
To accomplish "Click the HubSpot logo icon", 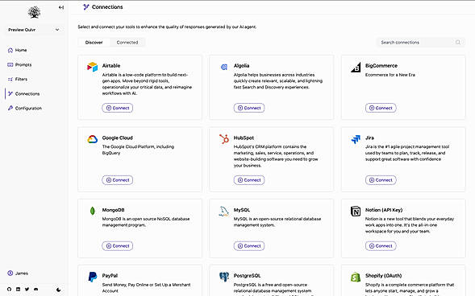I will point(224,139).
